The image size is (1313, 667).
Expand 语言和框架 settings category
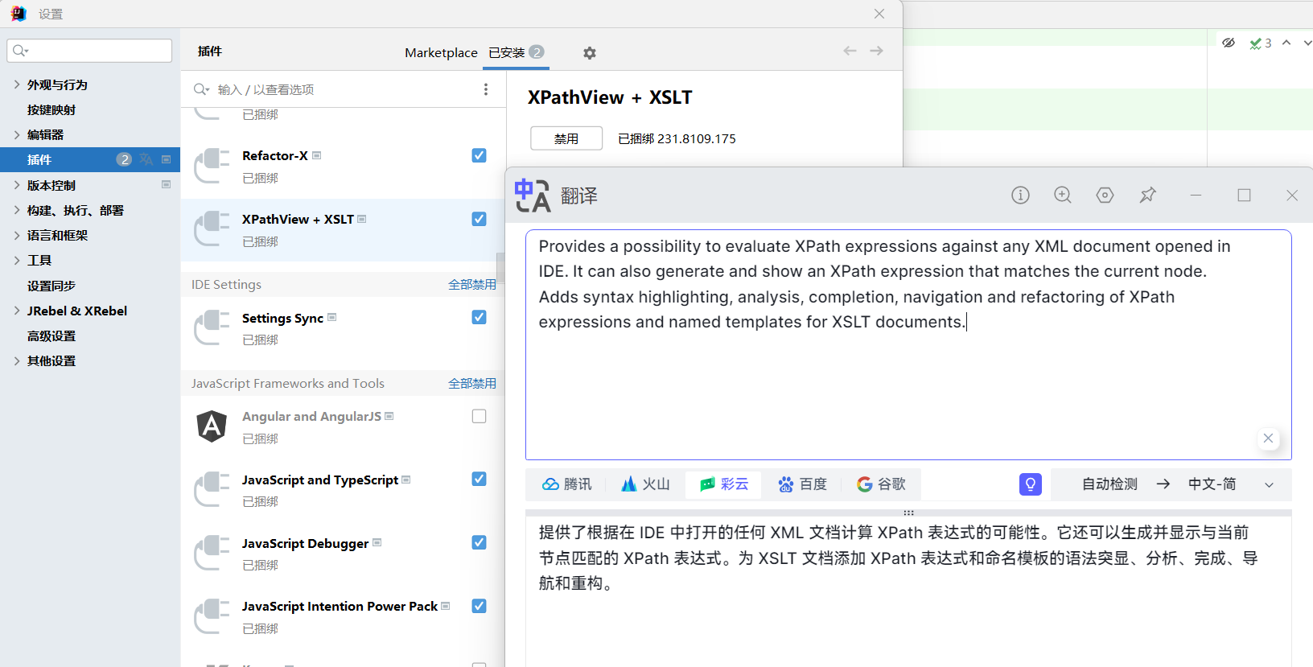tap(17, 235)
